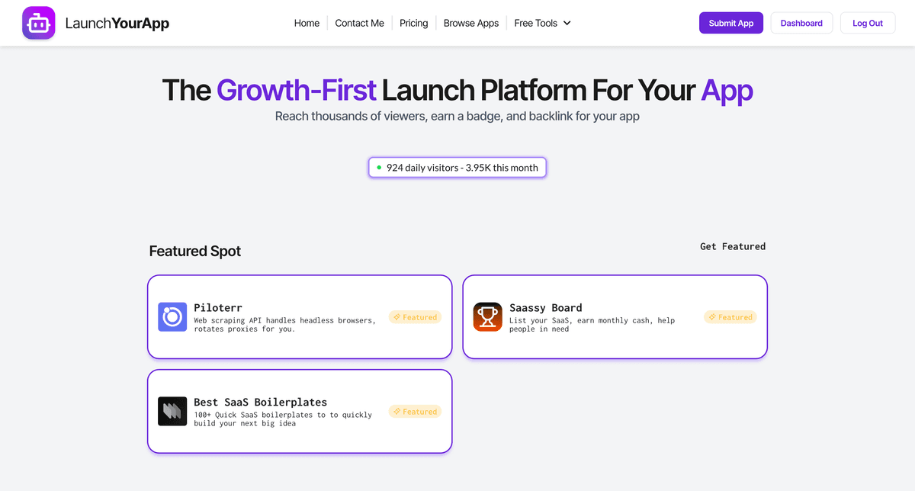Go to the Home nav link
The height and width of the screenshot is (491, 915).
tap(307, 23)
